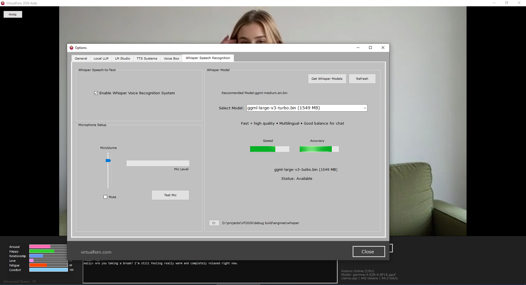Click the virtualfem.com link
The width and height of the screenshot is (526, 285).
[x=96, y=252]
